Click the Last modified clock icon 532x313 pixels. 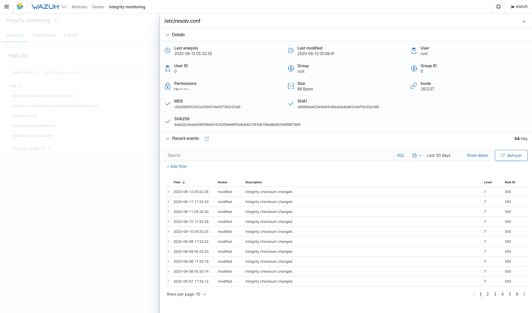coord(291,50)
